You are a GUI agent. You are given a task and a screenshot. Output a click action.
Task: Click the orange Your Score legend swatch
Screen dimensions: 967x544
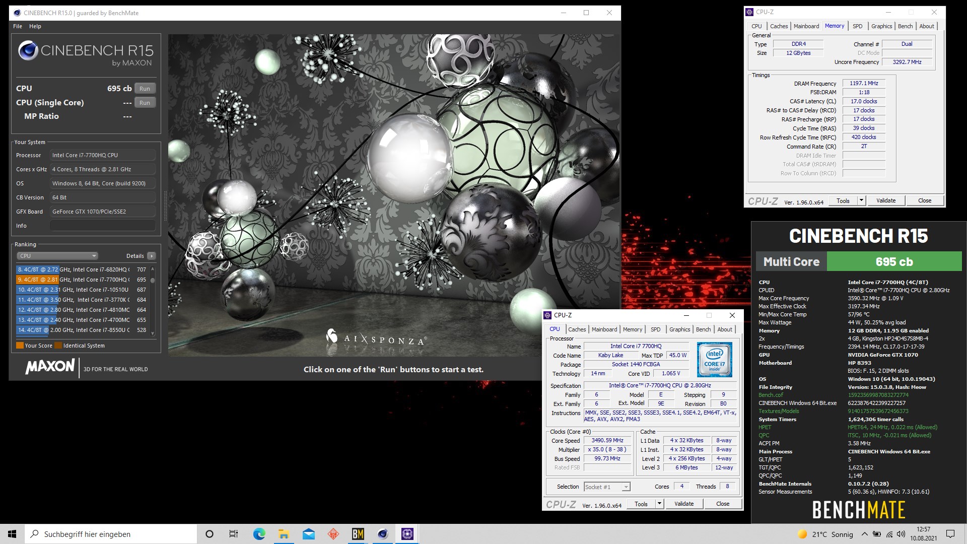(x=20, y=346)
